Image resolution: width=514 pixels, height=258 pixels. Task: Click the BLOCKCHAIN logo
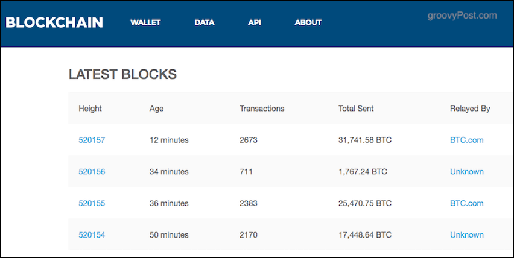tap(54, 22)
